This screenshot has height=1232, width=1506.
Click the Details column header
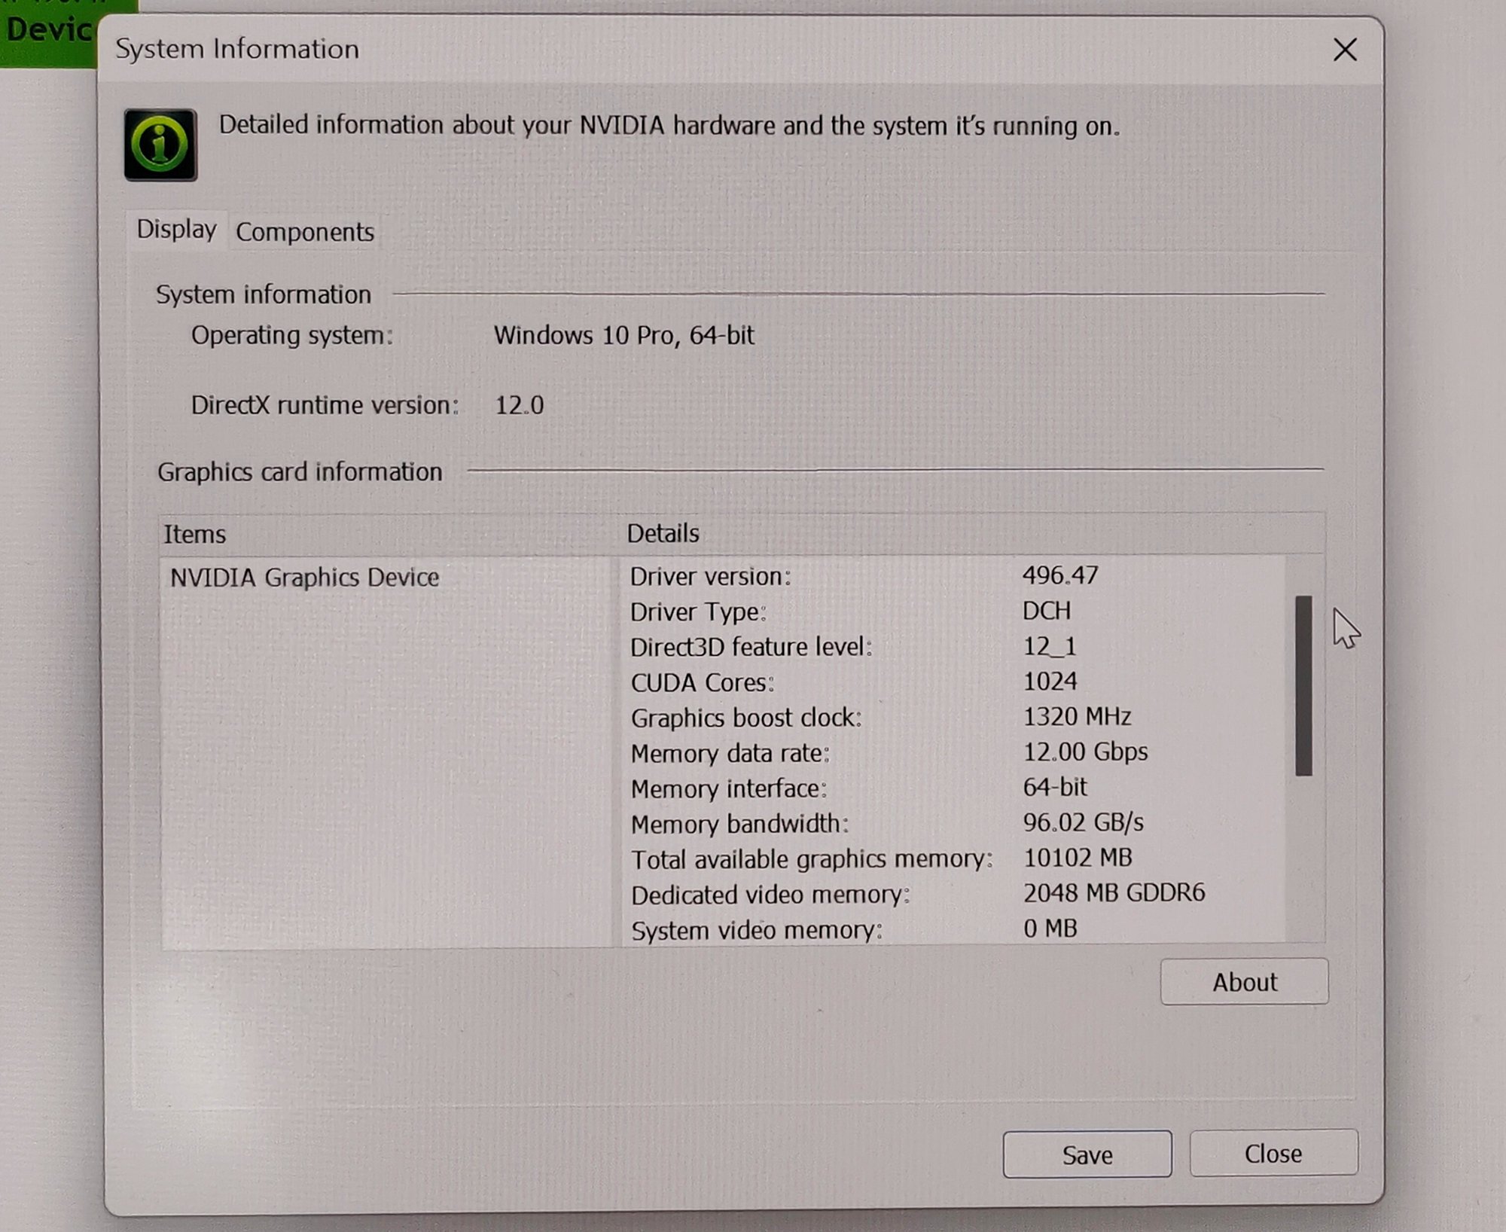661,533
